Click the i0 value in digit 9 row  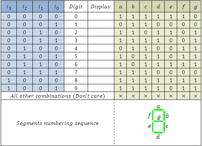click(56, 88)
